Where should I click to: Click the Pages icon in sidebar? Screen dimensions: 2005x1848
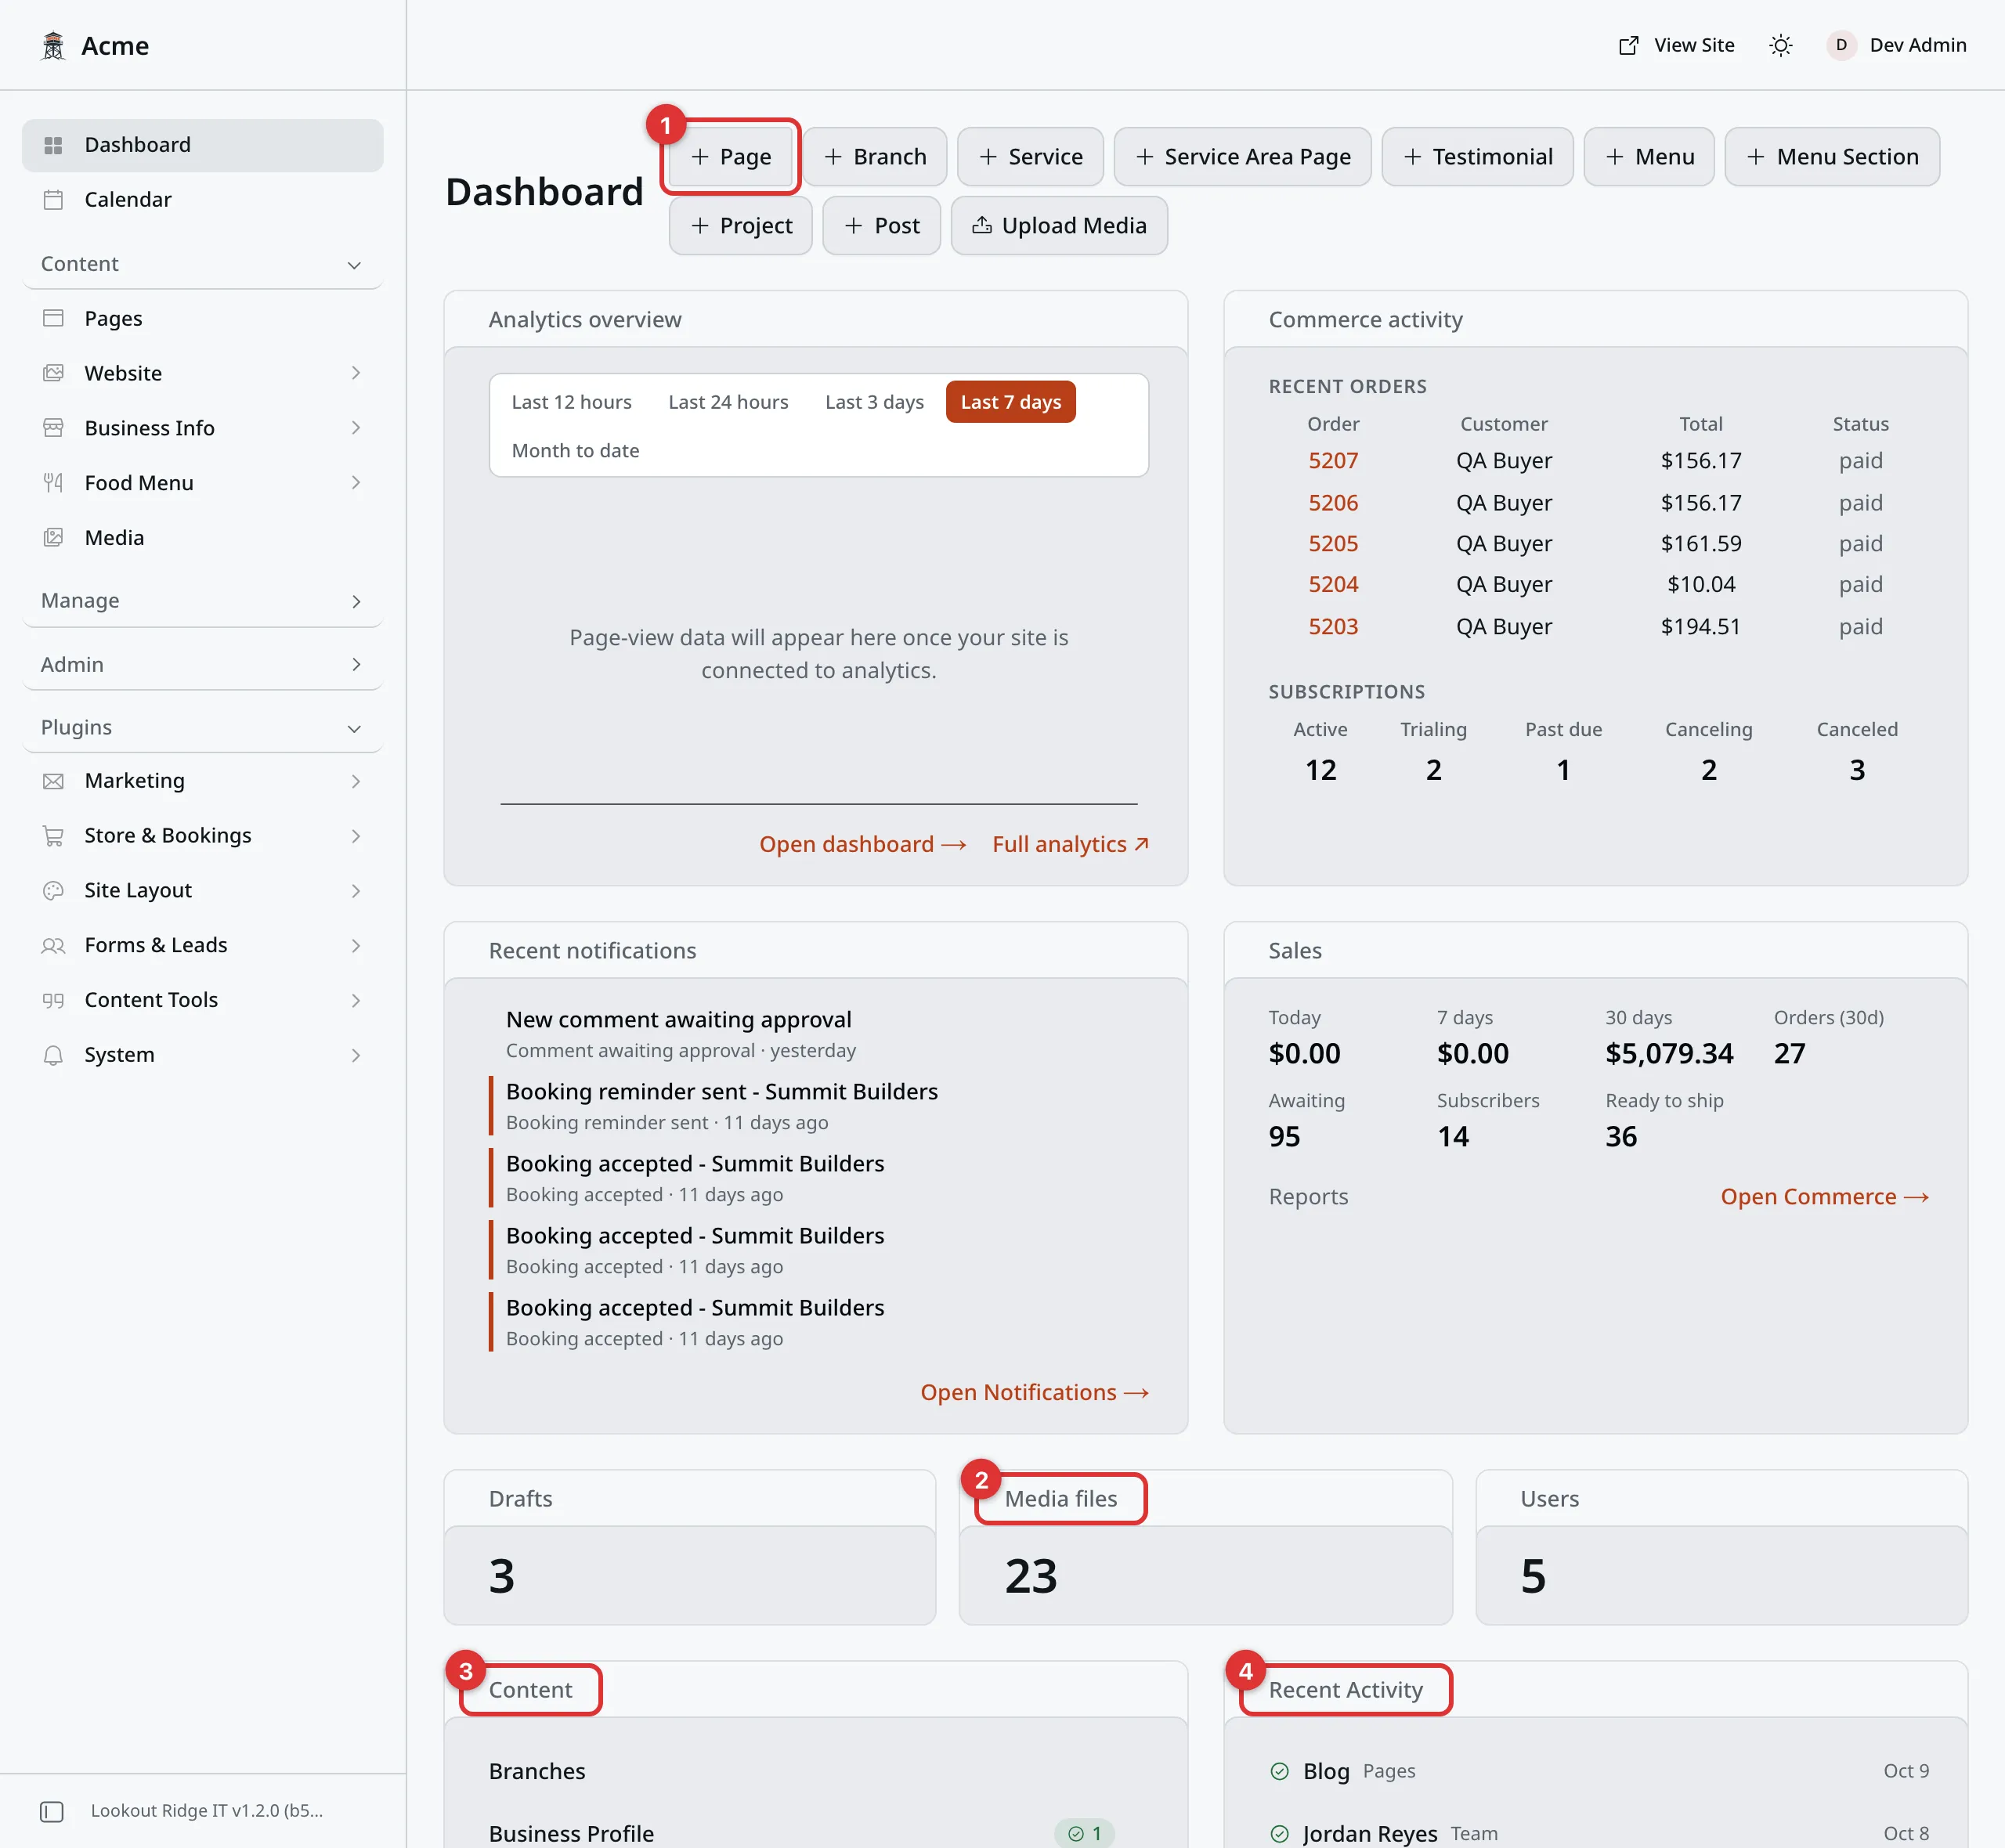click(x=53, y=318)
